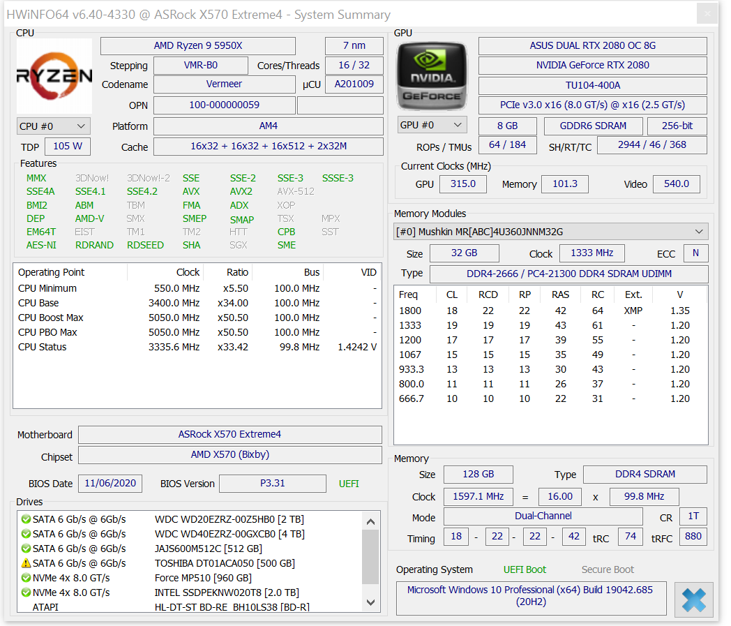Click the memory clock 1597.1 MHz field
731x626 pixels.
(x=478, y=497)
